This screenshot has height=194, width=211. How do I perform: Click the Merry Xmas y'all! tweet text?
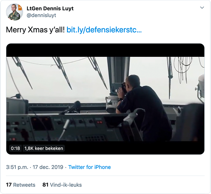click(x=35, y=30)
